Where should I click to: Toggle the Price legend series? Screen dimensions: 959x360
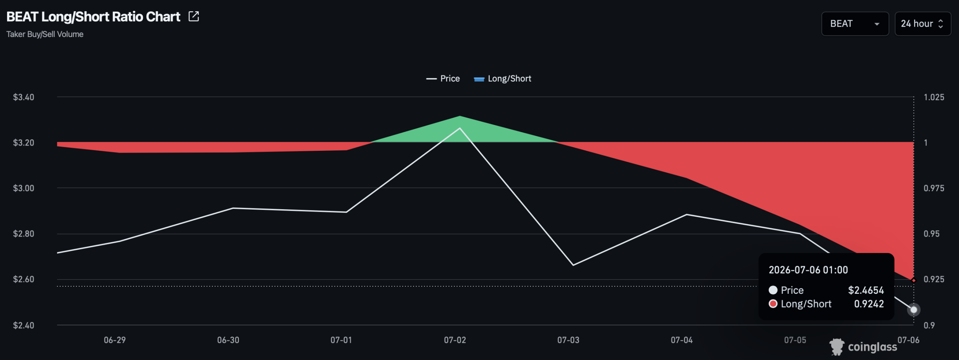coord(443,79)
